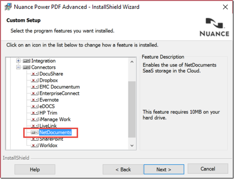Click the feature list scroll down arrow

(132, 145)
